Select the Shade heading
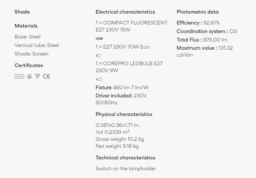Viewport: 256px width, 178px height. (x=22, y=12)
